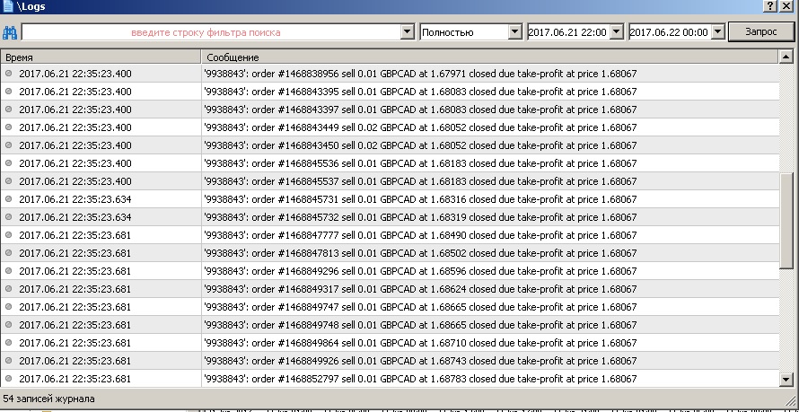This screenshot has width=799, height=412.
Task: Click the status icon of order #1468843449 row
Action: (x=8, y=127)
